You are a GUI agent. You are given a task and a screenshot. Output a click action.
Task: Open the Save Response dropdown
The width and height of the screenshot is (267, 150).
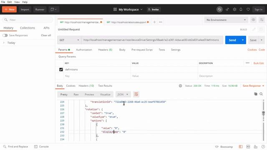pos(253,86)
